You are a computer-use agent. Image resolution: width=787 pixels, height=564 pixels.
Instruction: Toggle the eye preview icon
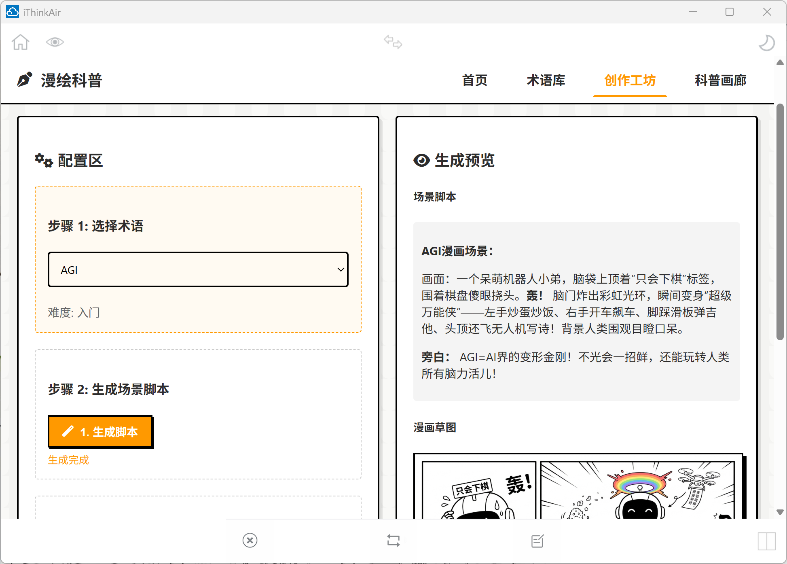pyautogui.click(x=55, y=42)
